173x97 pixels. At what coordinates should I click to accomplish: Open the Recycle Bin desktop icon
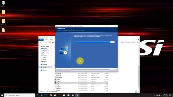4,4
